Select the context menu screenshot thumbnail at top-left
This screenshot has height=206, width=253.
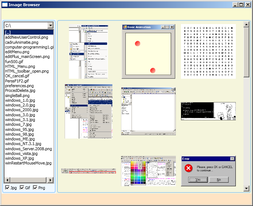(x=89, y=51)
